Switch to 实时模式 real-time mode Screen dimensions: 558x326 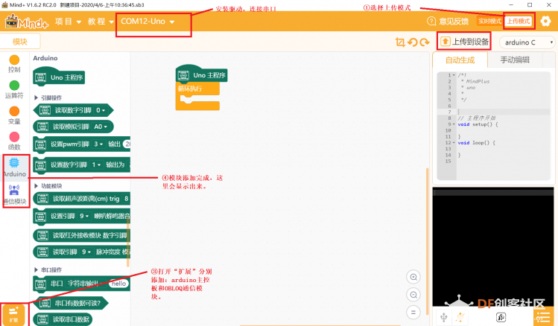pyautogui.click(x=489, y=22)
